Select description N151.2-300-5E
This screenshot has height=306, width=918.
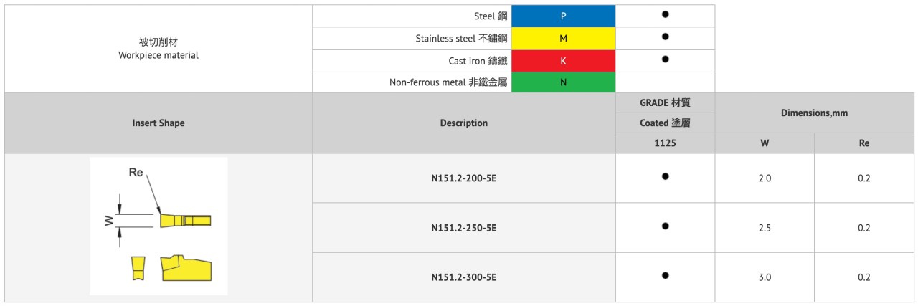click(x=463, y=277)
